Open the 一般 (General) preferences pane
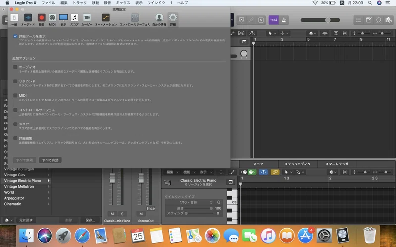 pos(14,20)
